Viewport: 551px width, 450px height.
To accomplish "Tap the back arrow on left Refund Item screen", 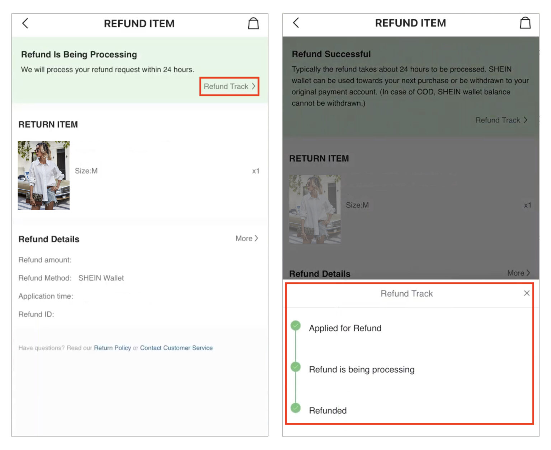I will pos(25,23).
